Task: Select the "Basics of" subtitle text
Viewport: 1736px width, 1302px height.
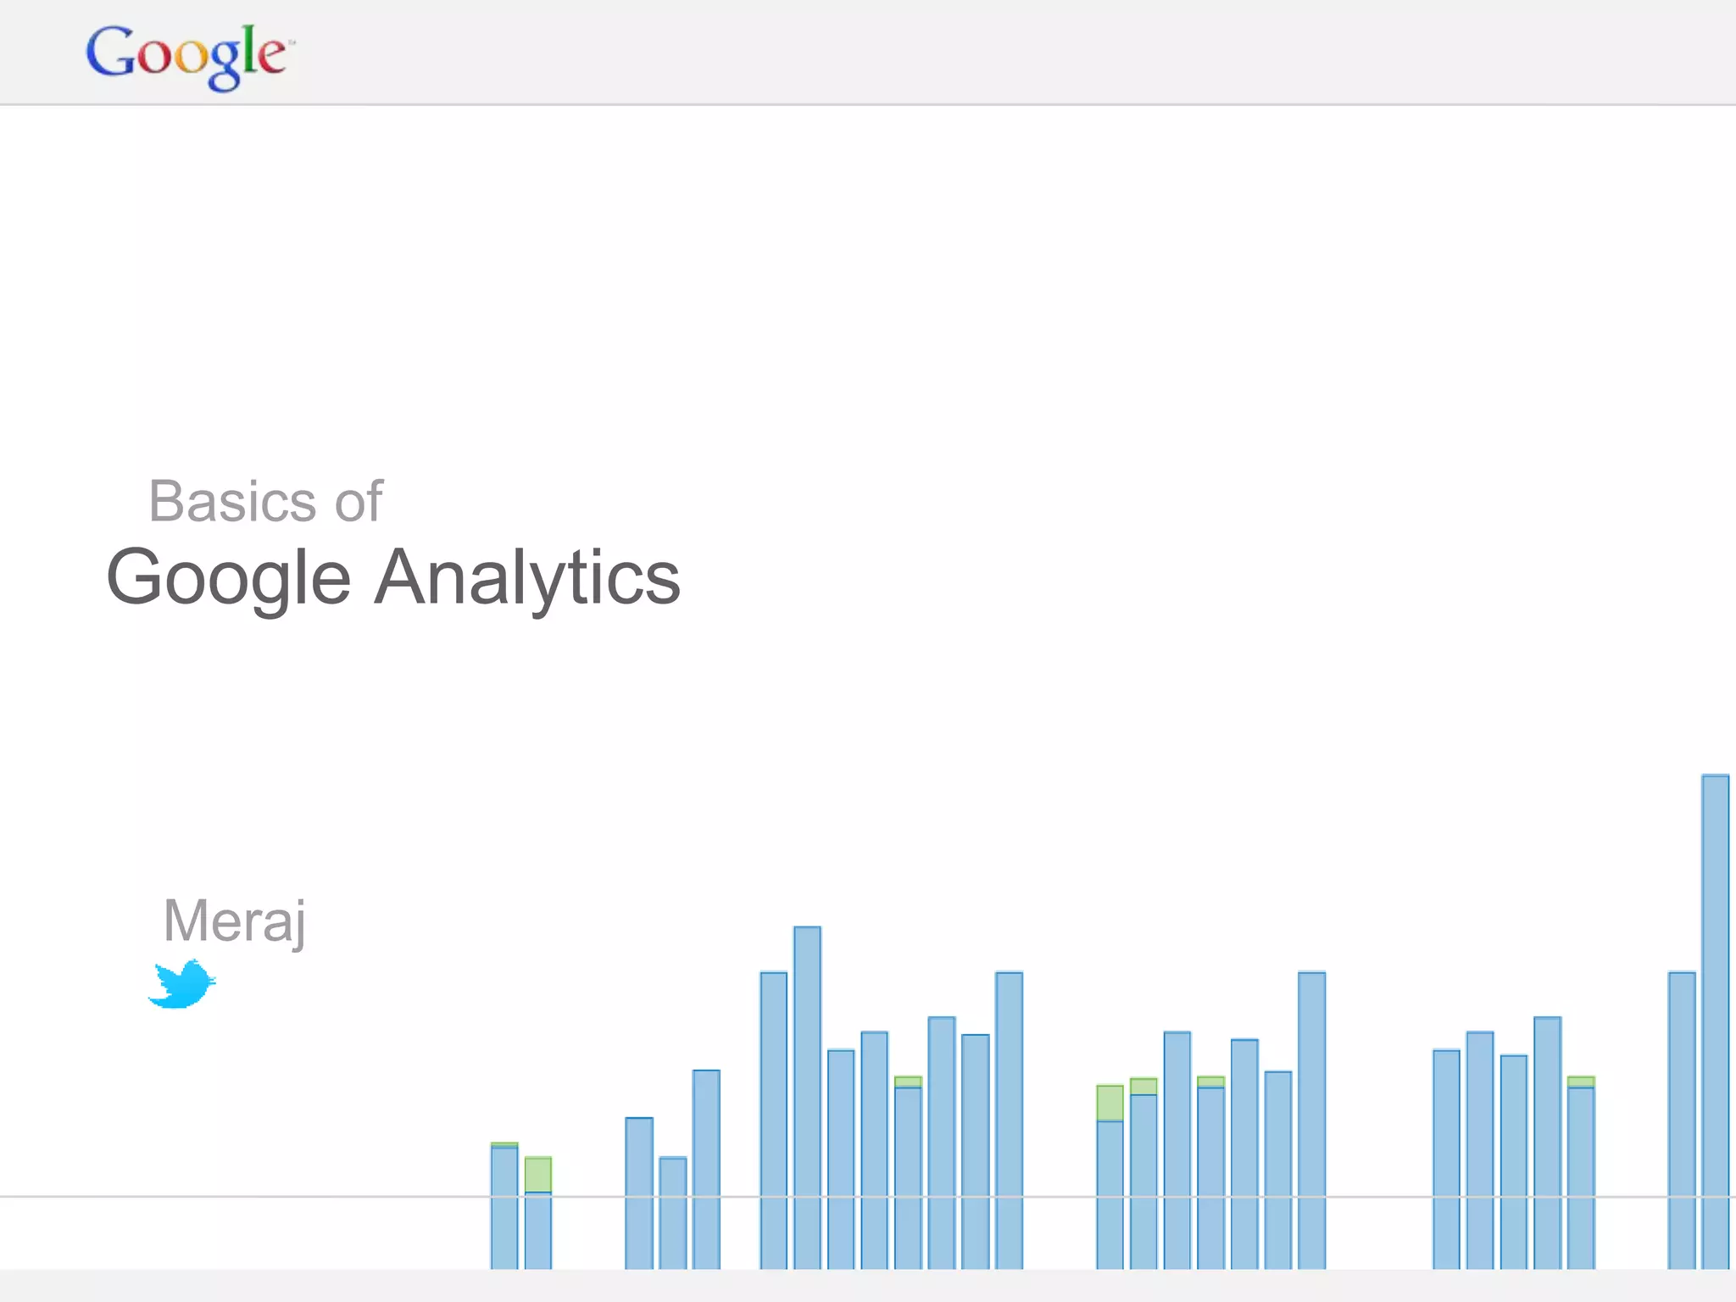Action: [x=265, y=501]
